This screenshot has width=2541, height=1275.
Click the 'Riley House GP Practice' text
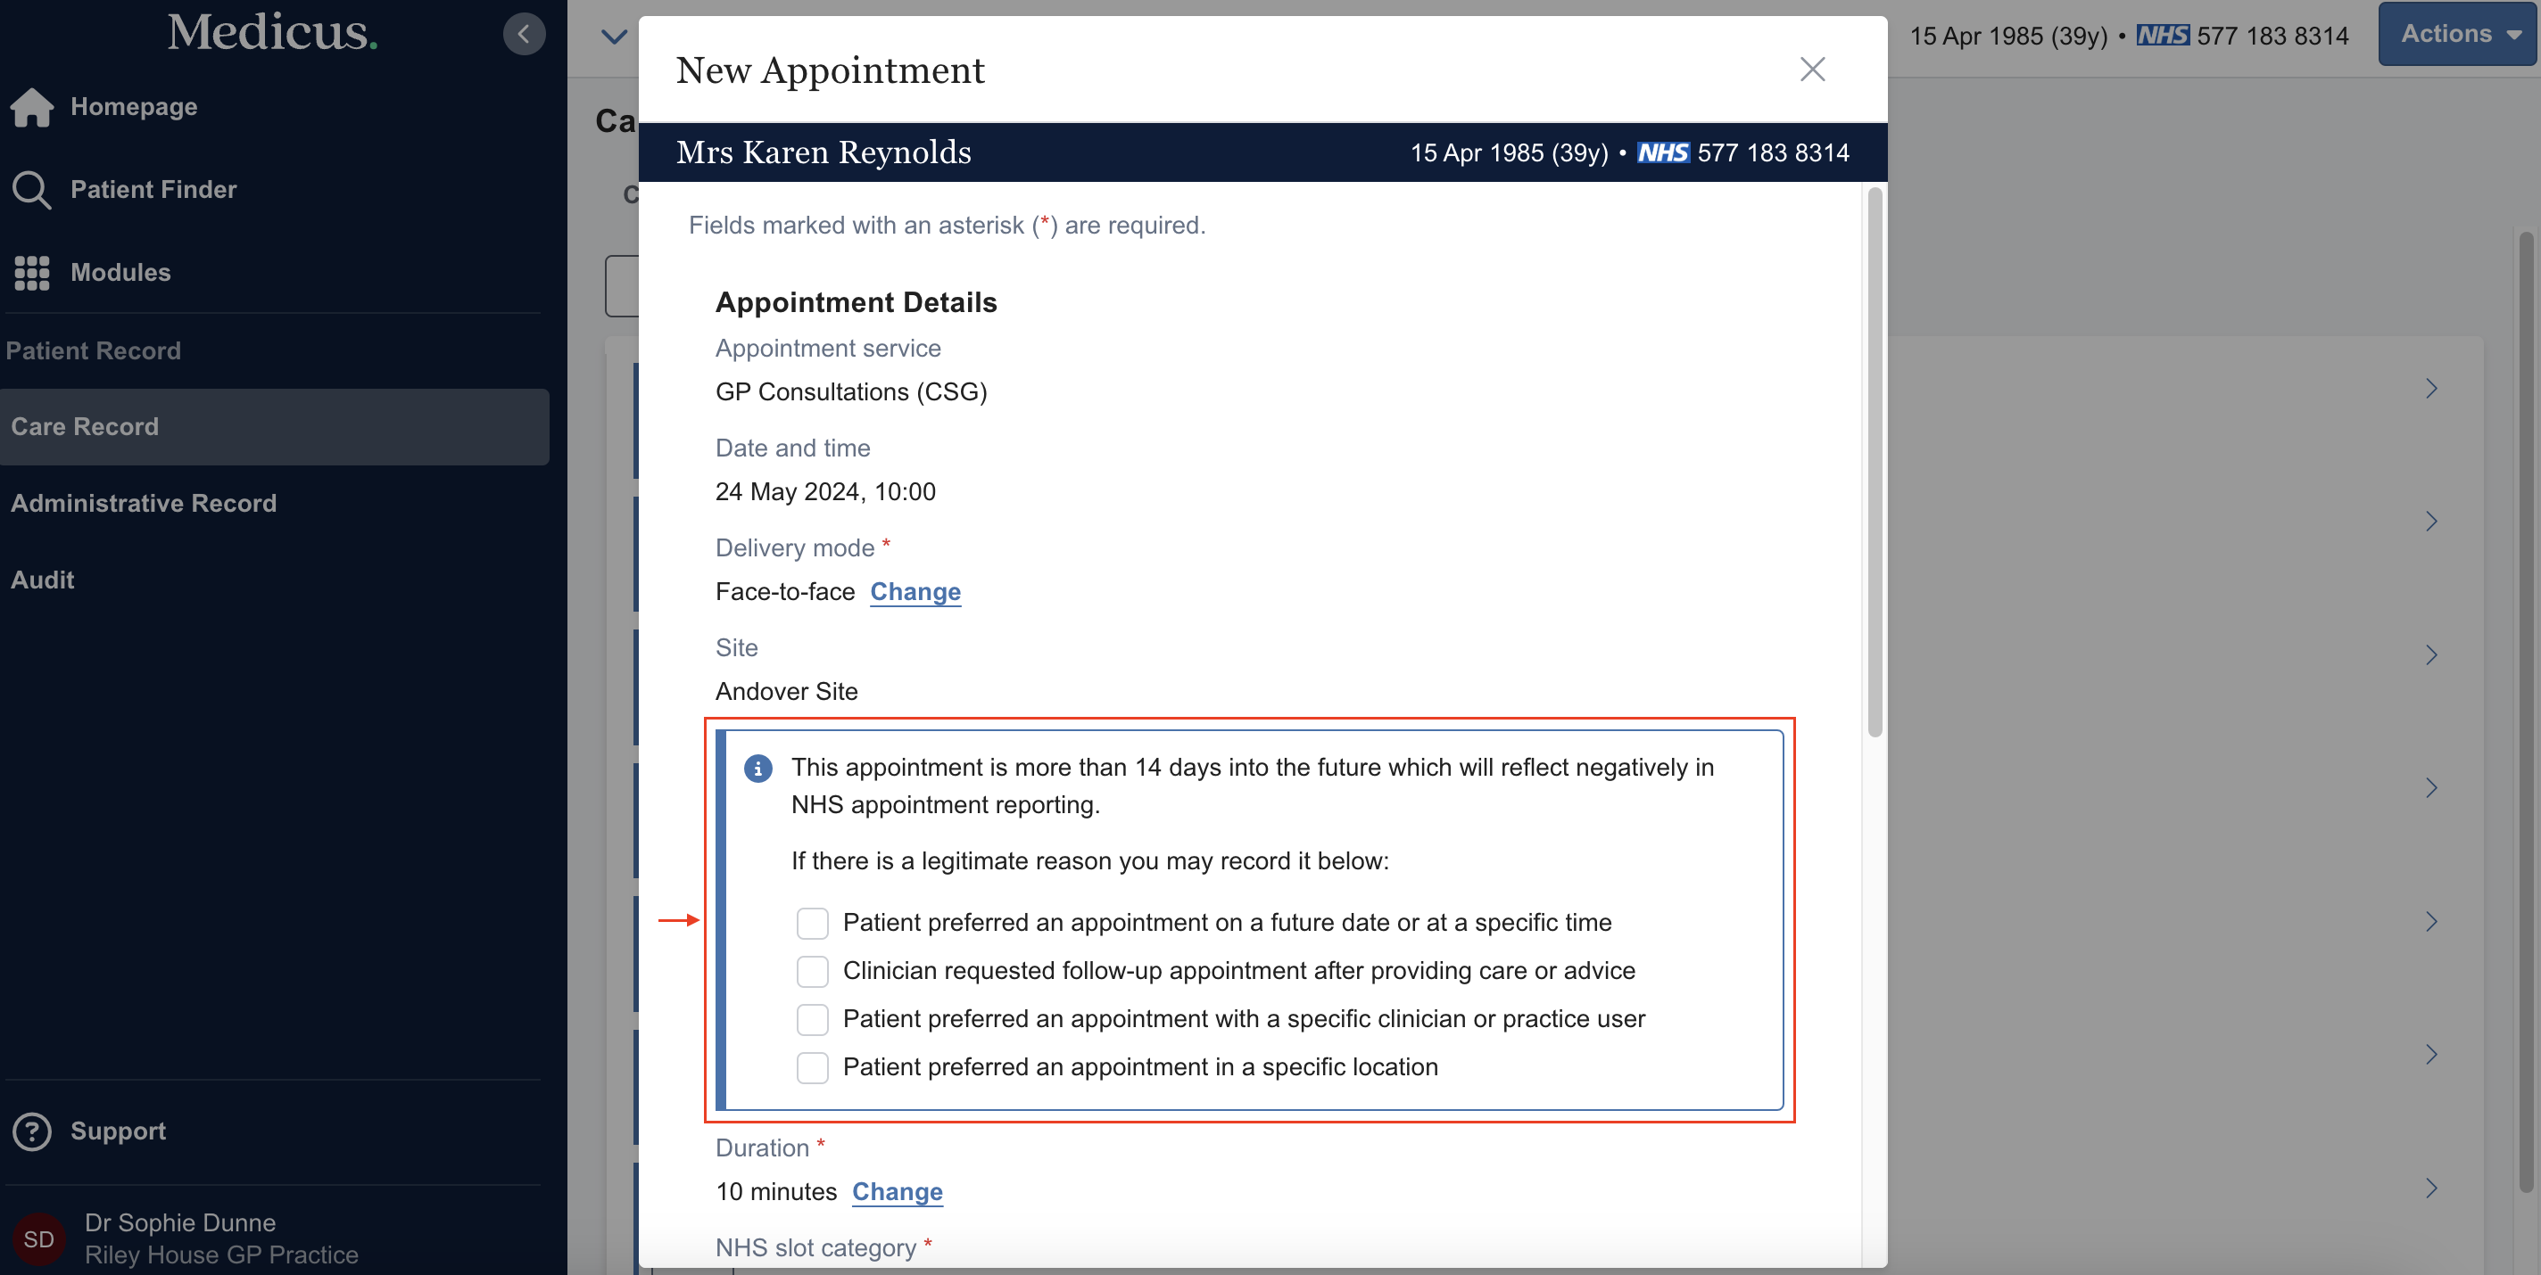222,1255
